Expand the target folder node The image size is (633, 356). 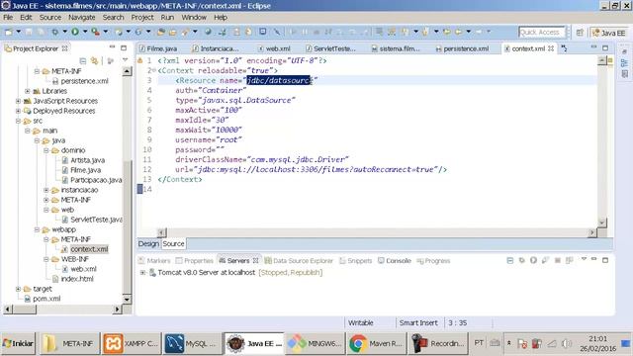coord(18,289)
